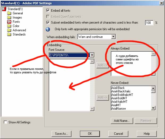Screen dimensions: 165x139
Task: Click the Add Name... button
Action: click(x=122, y=121)
